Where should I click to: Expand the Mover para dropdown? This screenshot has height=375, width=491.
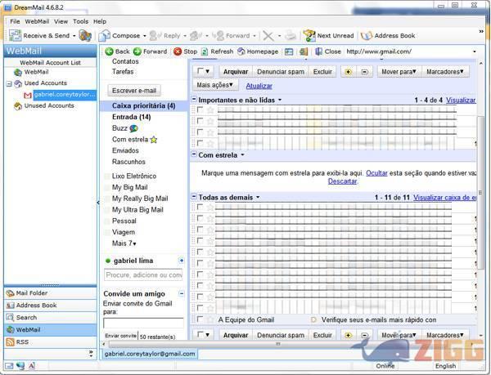[399, 72]
